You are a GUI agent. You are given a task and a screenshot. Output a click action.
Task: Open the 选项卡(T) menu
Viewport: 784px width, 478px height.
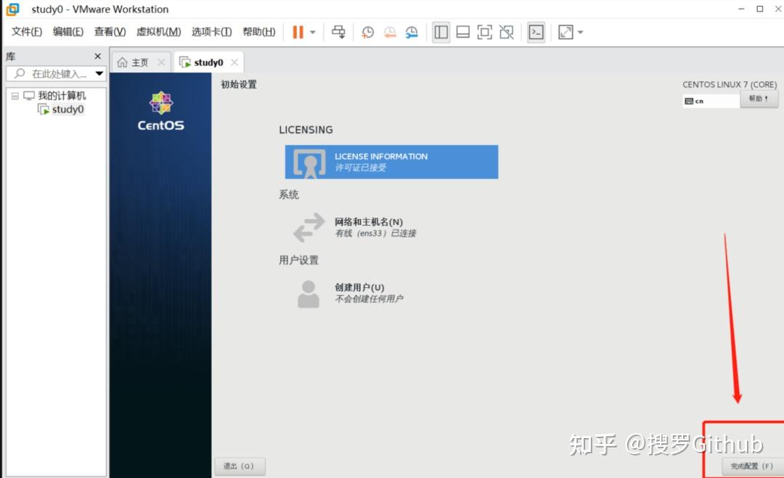(211, 32)
